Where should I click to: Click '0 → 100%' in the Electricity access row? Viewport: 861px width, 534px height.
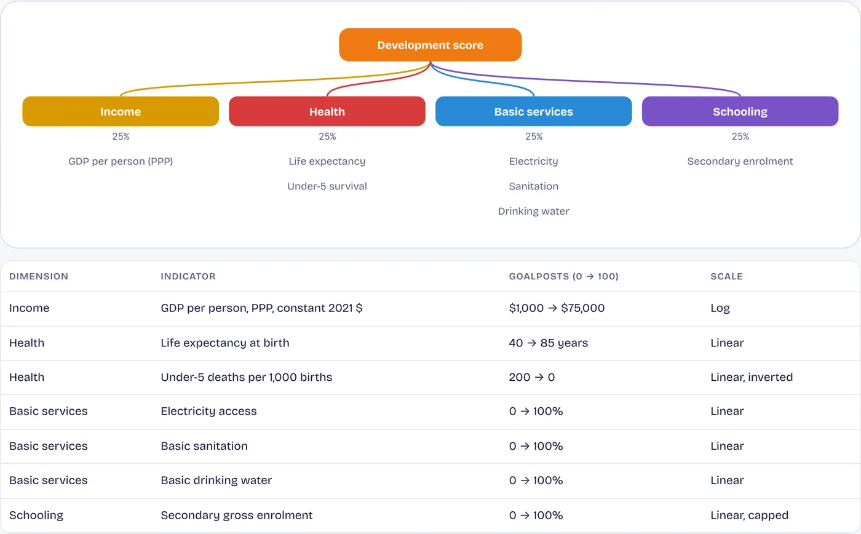coord(536,411)
